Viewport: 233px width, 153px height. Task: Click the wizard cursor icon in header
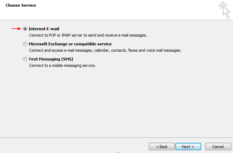(224, 9)
